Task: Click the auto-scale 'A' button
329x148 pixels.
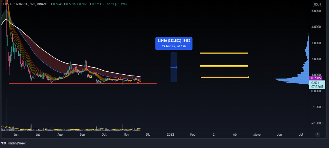Action: click(317, 134)
